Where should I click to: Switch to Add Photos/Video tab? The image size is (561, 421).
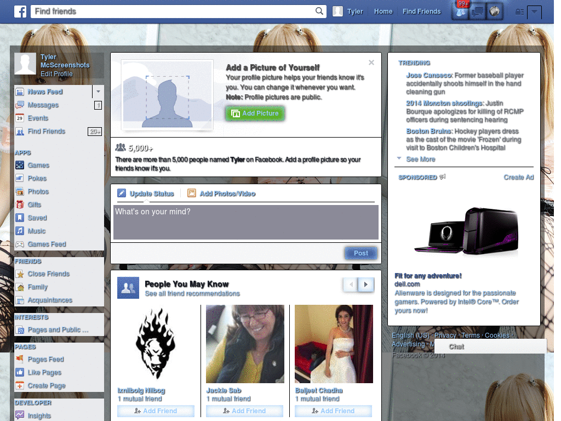click(x=227, y=194)
